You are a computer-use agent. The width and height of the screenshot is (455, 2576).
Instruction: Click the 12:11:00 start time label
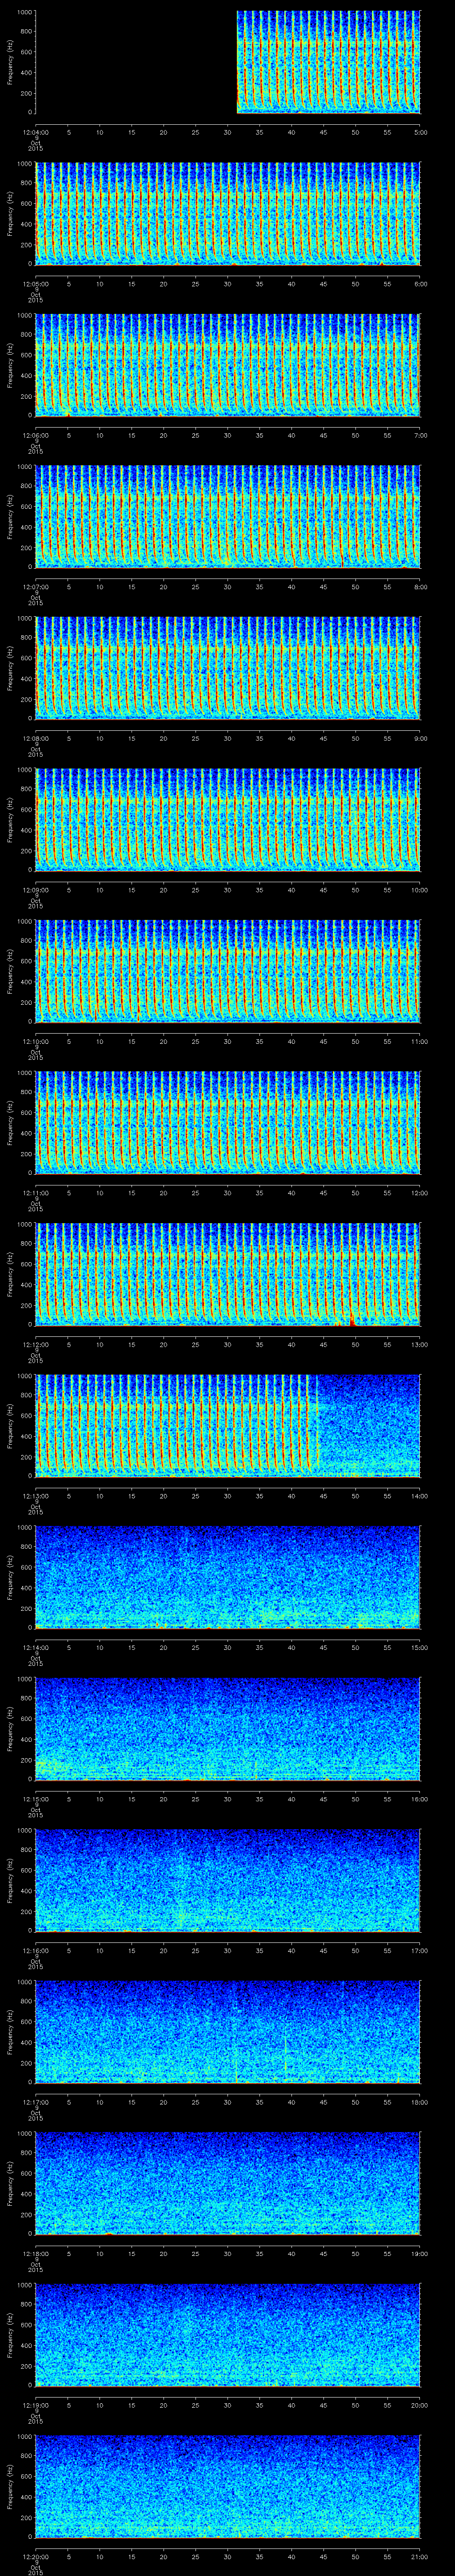35,1193
